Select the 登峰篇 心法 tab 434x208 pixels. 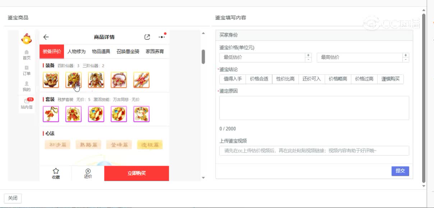[119, 145]
